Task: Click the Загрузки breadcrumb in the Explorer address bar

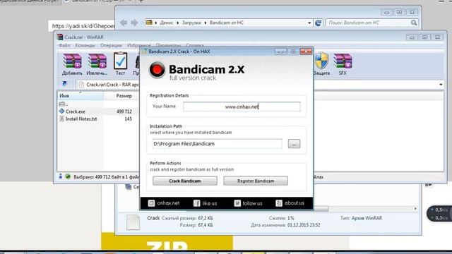Action: click(x=191, y=23)
